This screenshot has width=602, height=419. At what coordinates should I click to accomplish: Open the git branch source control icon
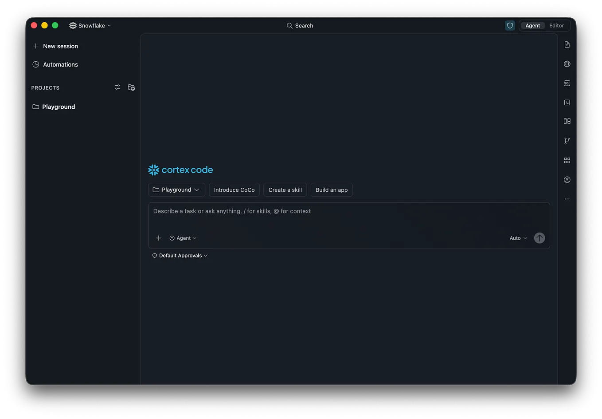[567, 141]
